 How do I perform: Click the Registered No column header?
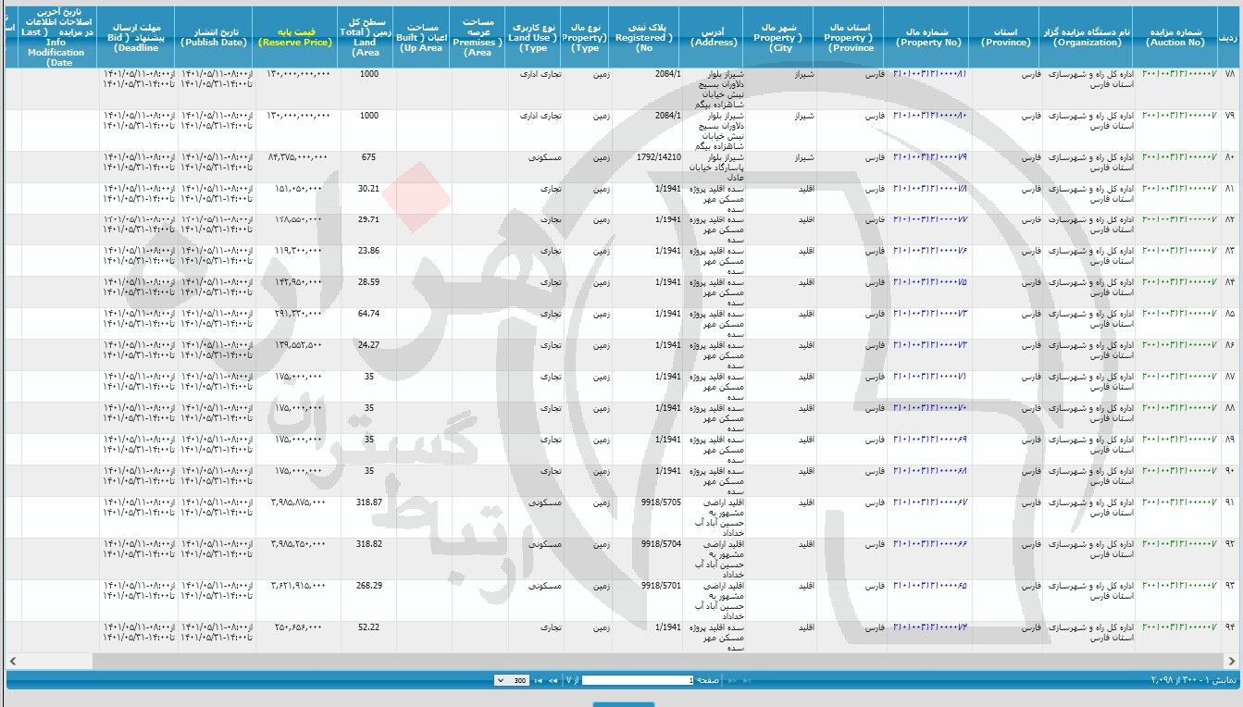[644, 37]
